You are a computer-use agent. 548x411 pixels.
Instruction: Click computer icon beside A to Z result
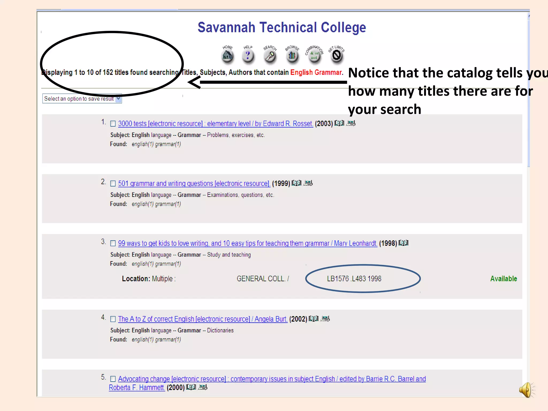coord(325,319)
